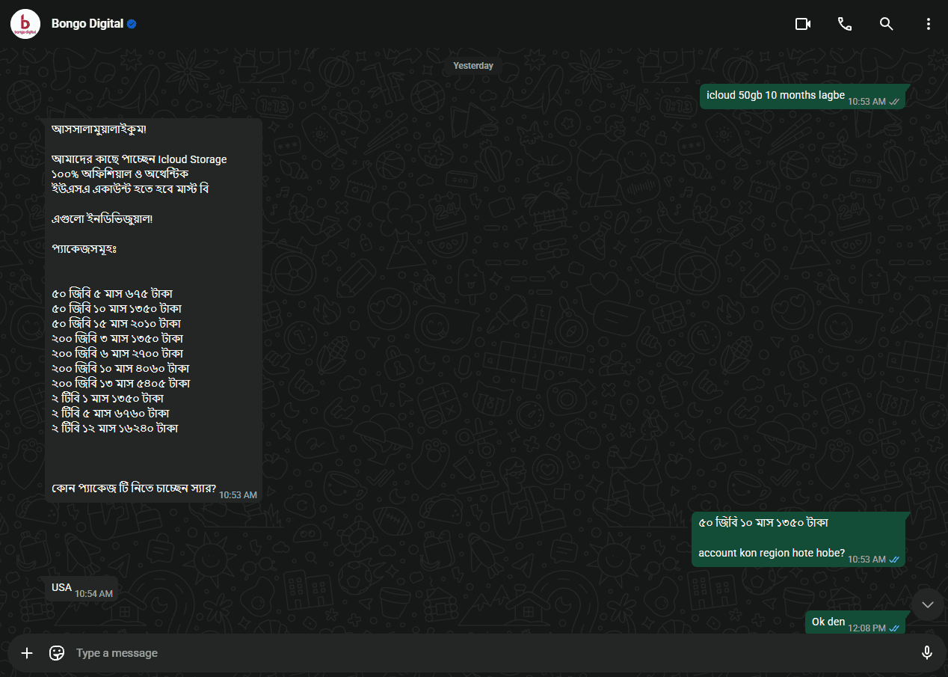Click the price line "২ টিবি ১ মাস ১৩৫০ টাকা"
This screenshot has width=948, height=677.
108,398
